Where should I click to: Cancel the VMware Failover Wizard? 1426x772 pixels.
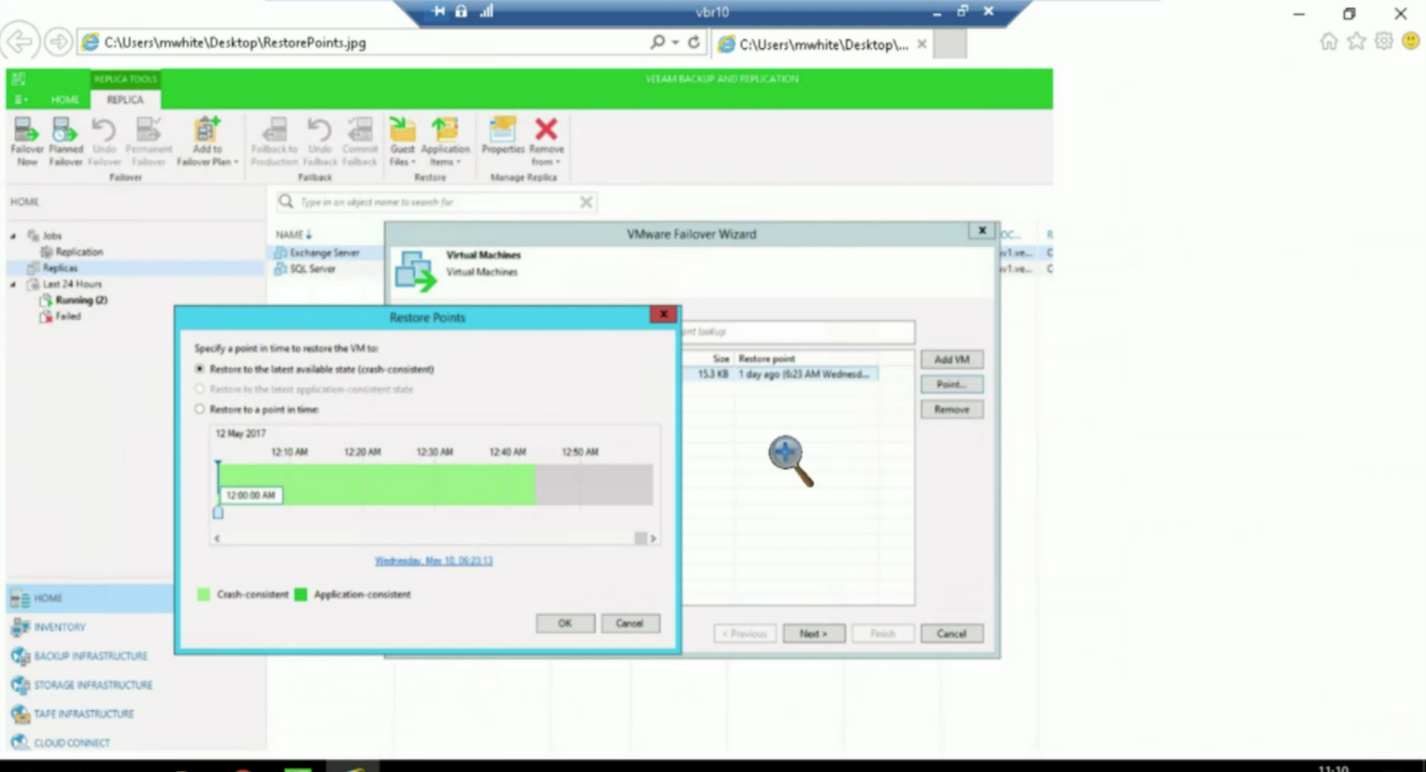pyautogui.click(x=952, y=634)
